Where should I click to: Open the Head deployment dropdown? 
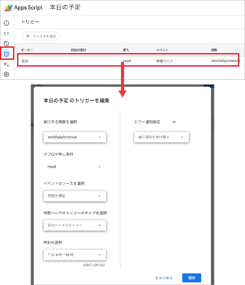point(75,167)
